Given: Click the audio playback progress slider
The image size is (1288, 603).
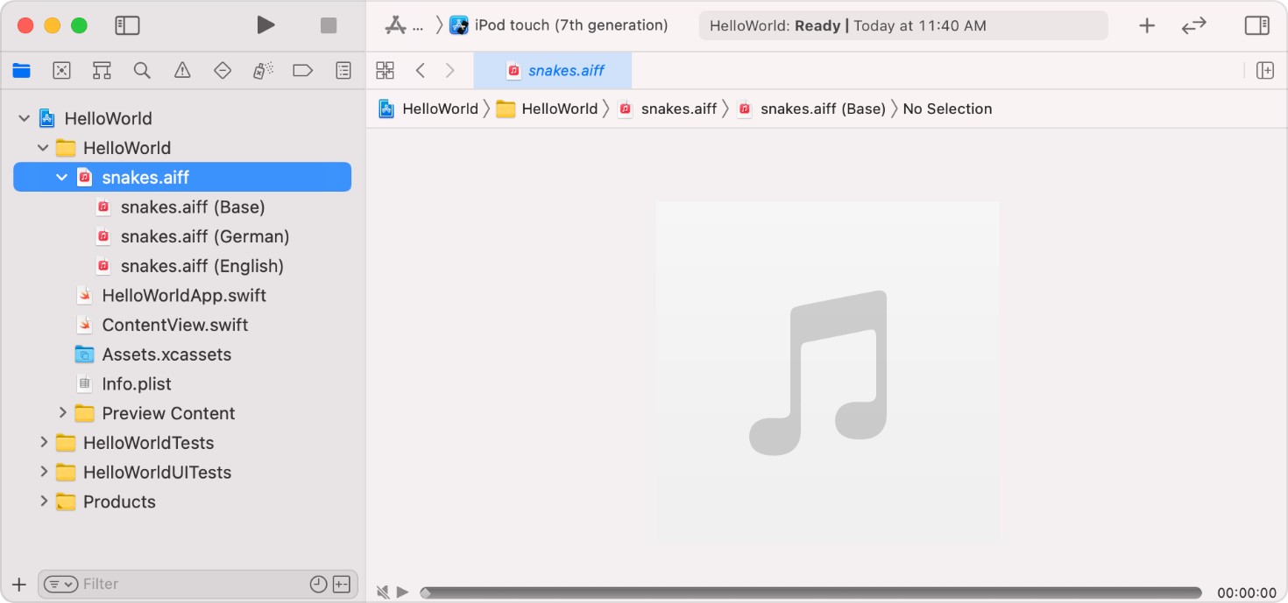Looking at the screenshot, I should point(810,592).
